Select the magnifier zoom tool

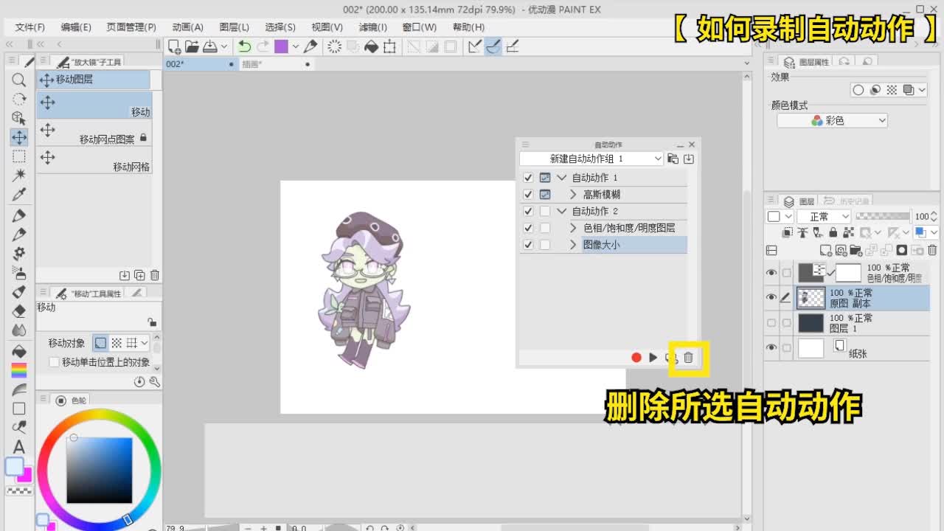pos(19,80)
